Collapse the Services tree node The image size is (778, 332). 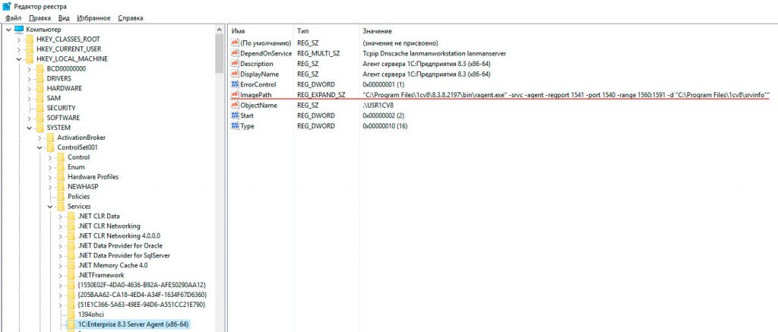(x=50, y=207)
